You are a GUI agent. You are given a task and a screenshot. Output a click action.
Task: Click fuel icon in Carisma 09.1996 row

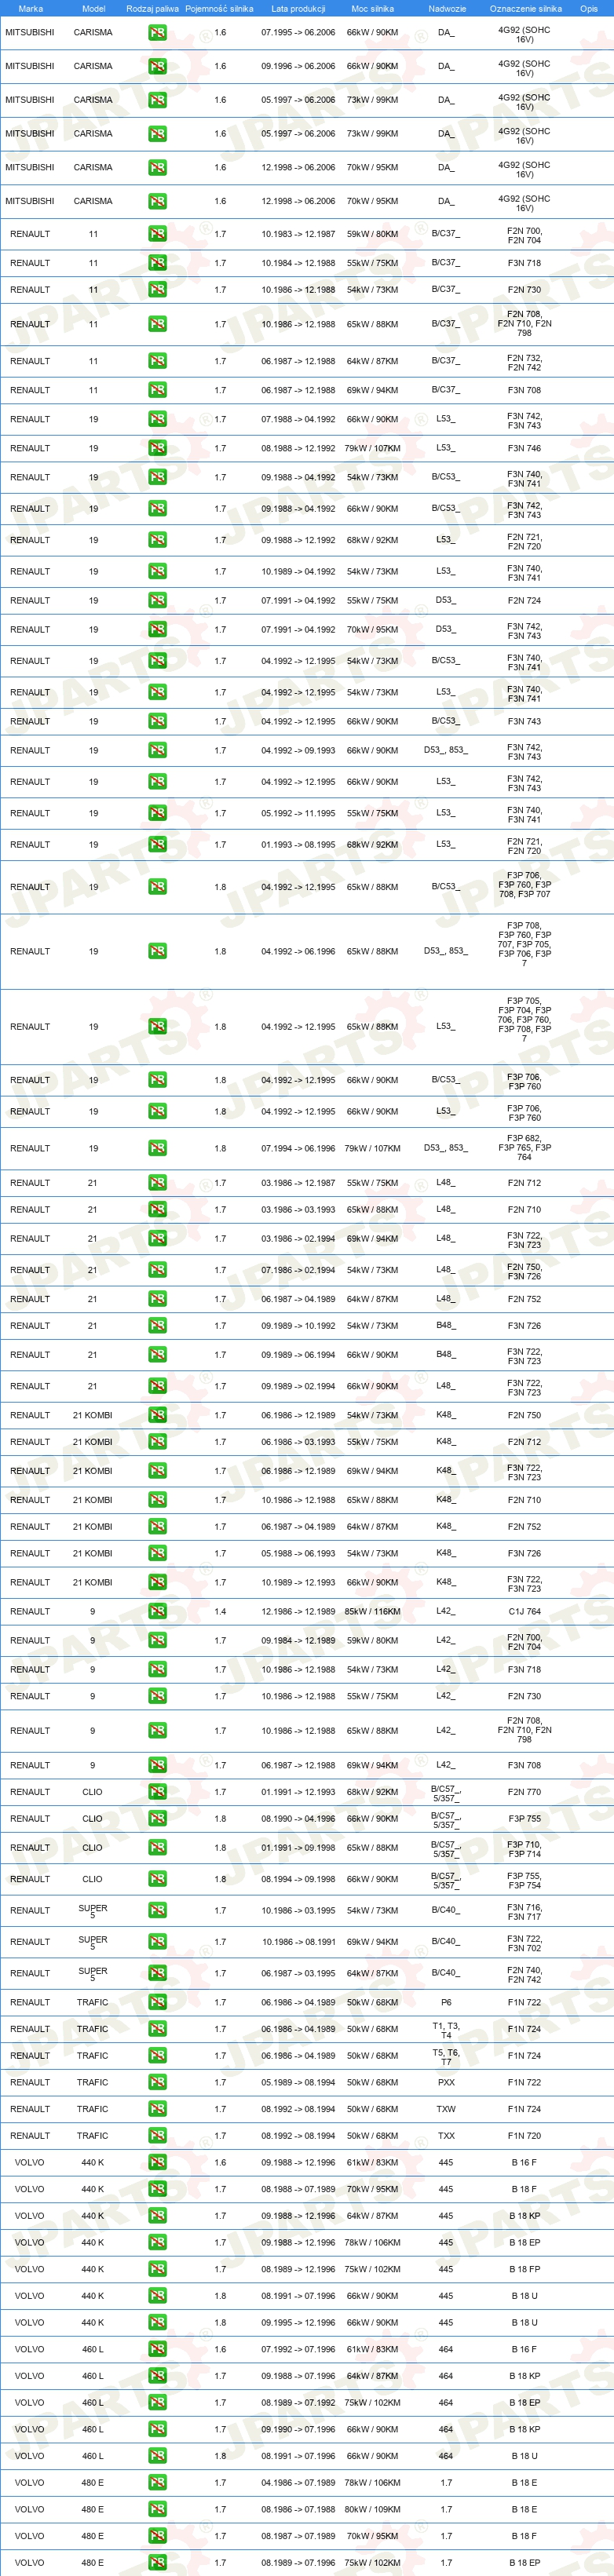point(157,66)
